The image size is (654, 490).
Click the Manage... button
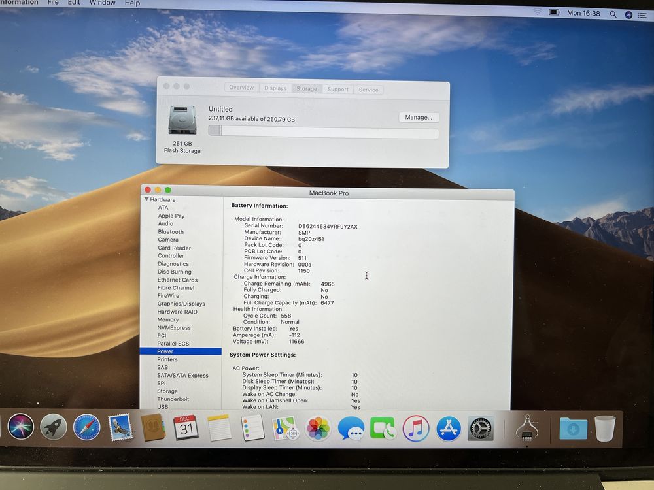(419, 118)
